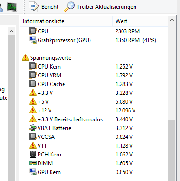Click the 1350 RPM (41%) value
180x181 pixels.
tap(136, 40)
